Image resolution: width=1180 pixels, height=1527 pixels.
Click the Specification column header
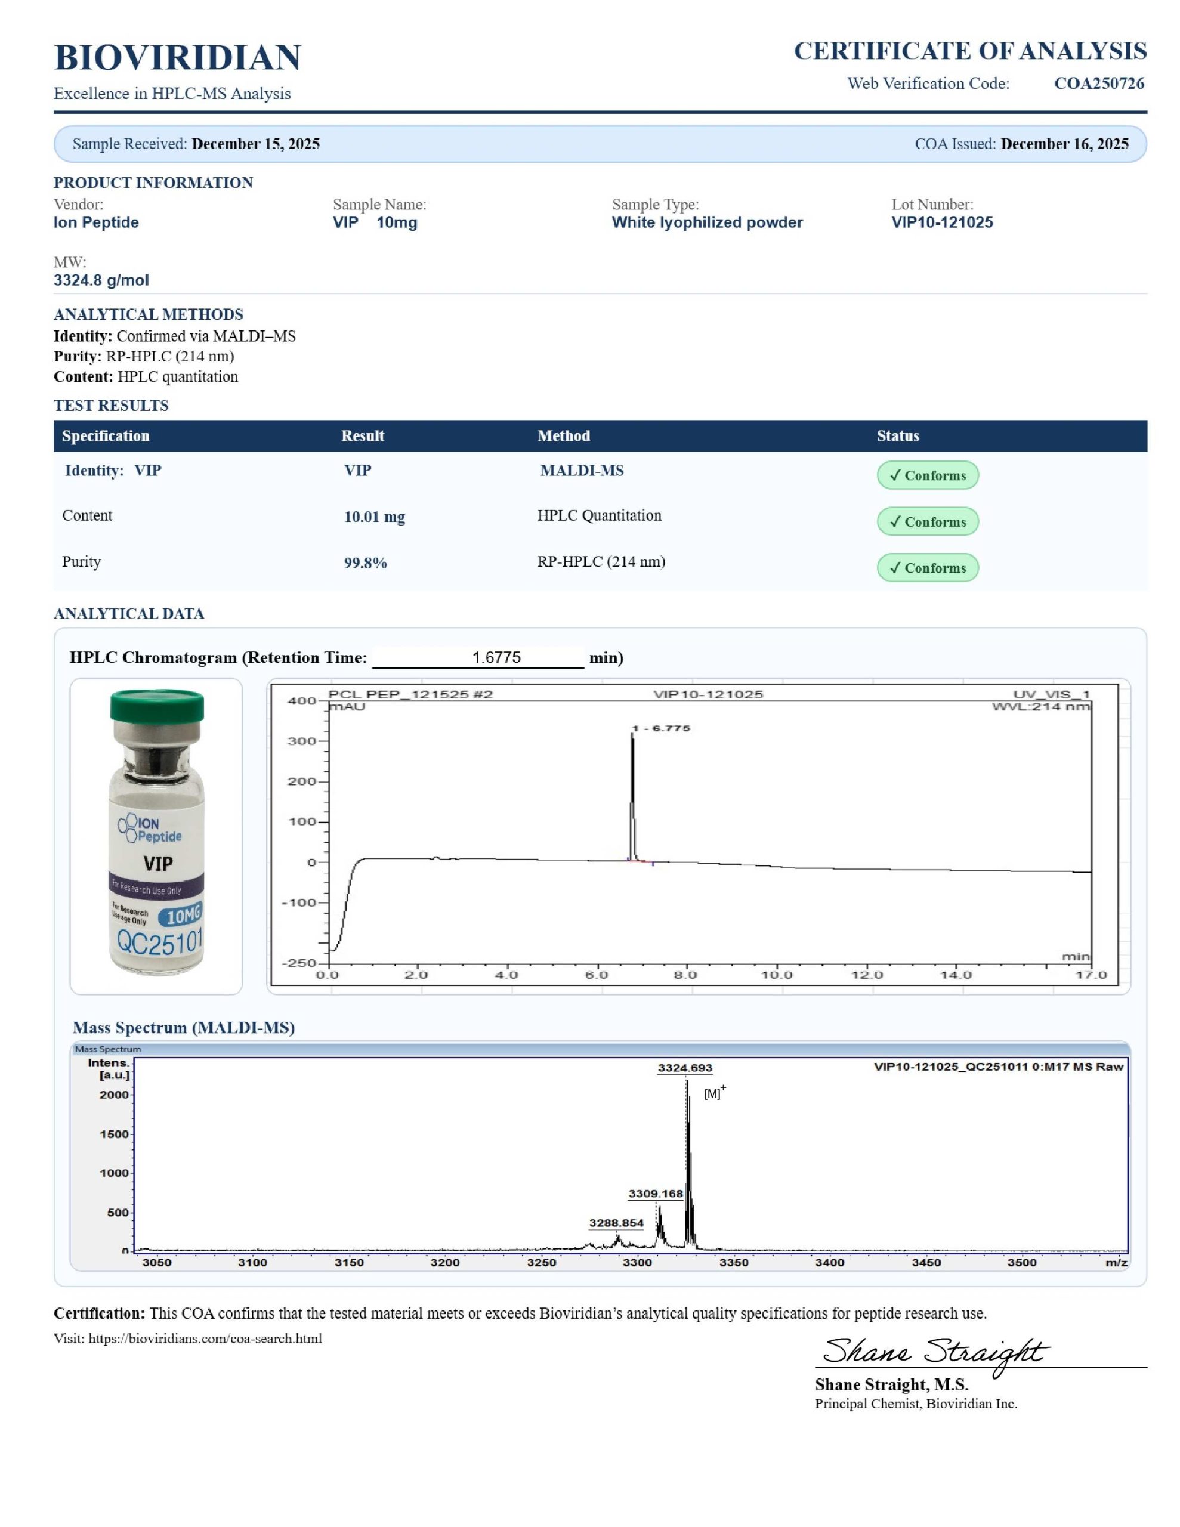coord(106,435)
